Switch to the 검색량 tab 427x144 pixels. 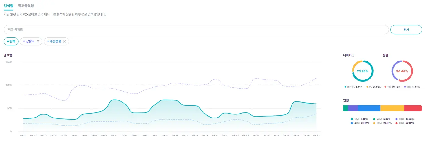9,6
